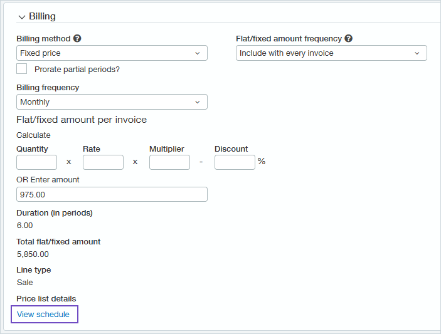Click the Prorate partial periods label text
The height and width of the screenshot is (334, 441).
pyautogui.click(x=77, y=70)
